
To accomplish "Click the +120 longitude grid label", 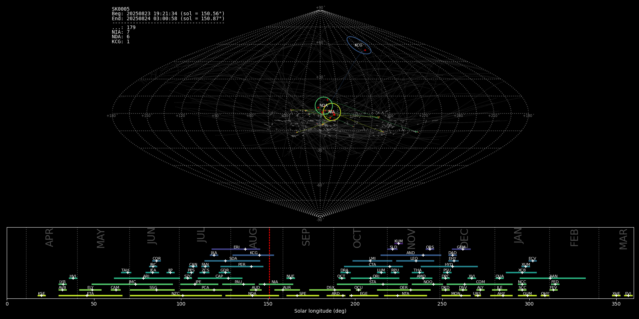I will (180, 116).
